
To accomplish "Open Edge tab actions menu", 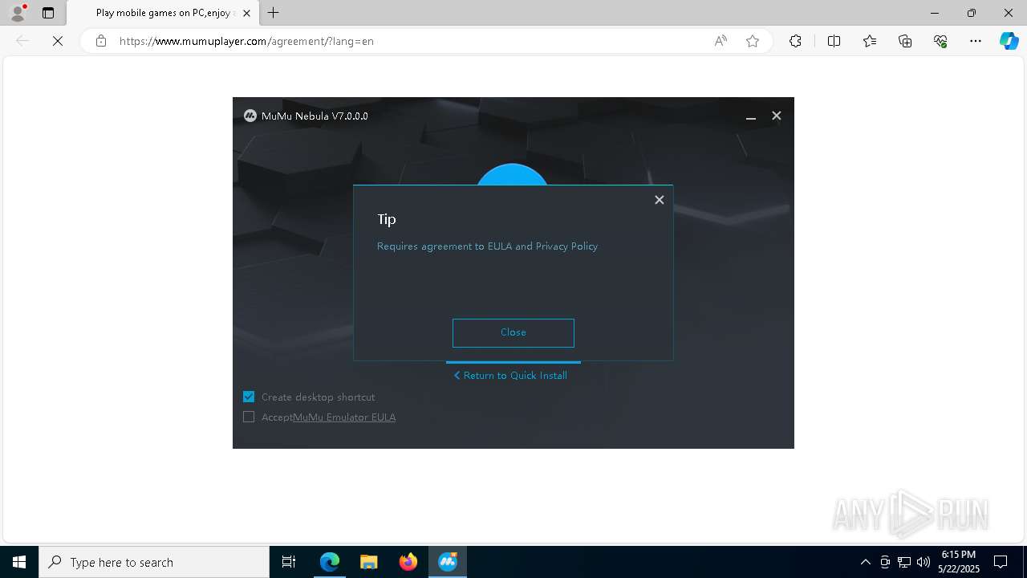I will (48, 13).
